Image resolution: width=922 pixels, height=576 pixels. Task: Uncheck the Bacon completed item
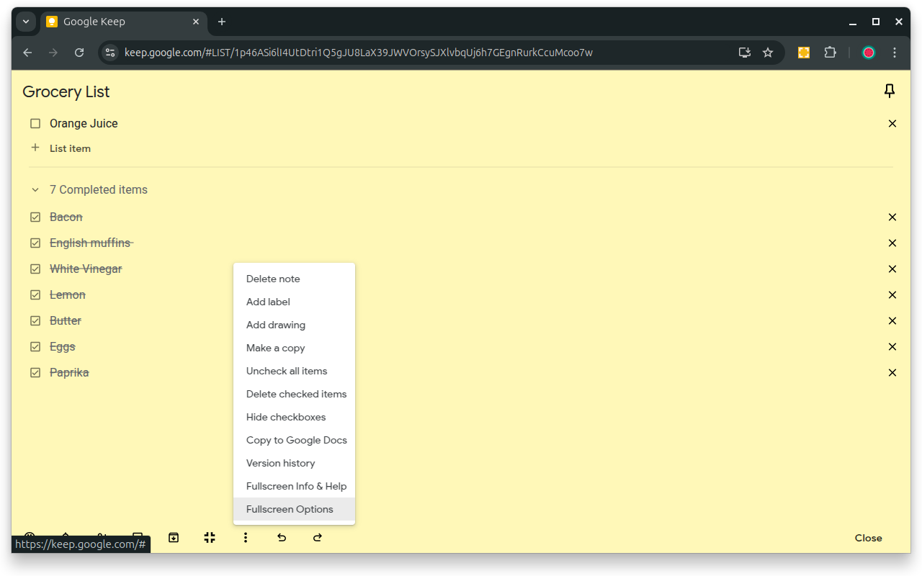coord(35,217)
